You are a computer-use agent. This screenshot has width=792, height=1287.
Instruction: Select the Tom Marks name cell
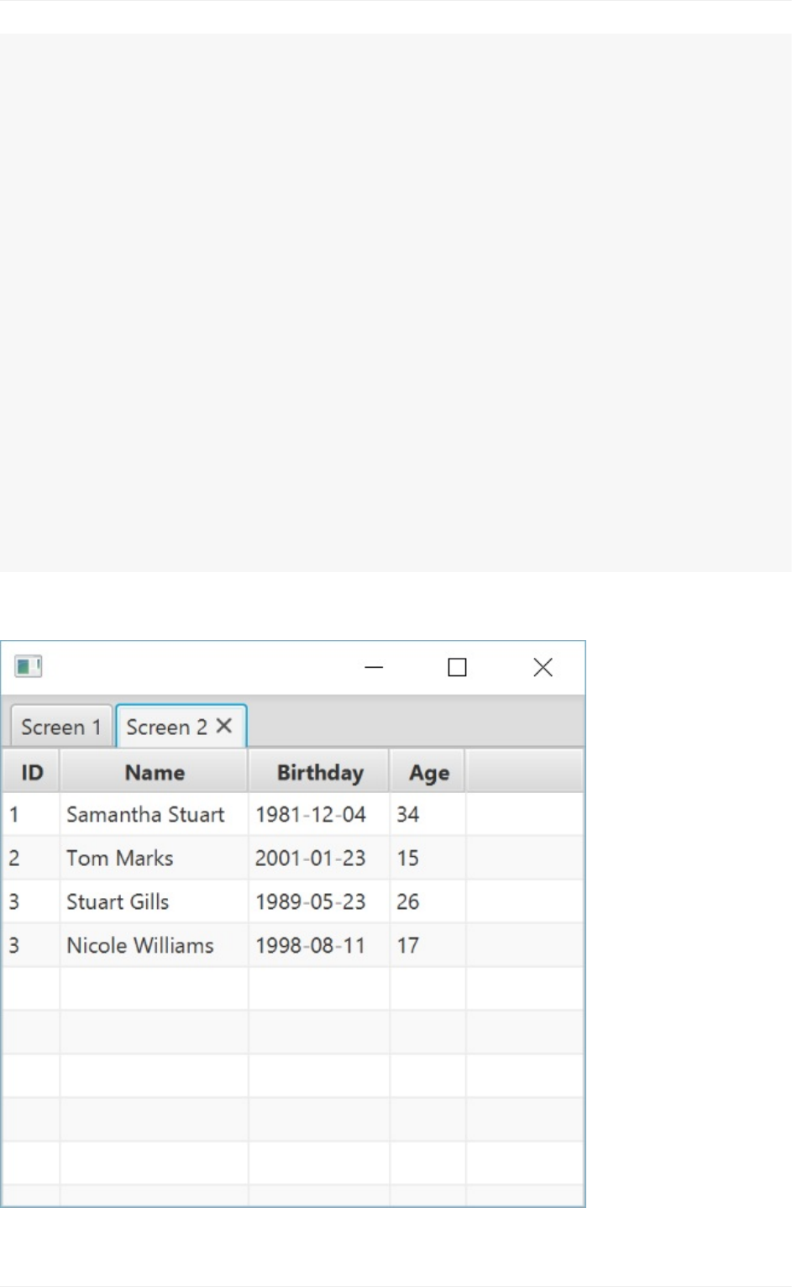(x=120, y=859)
